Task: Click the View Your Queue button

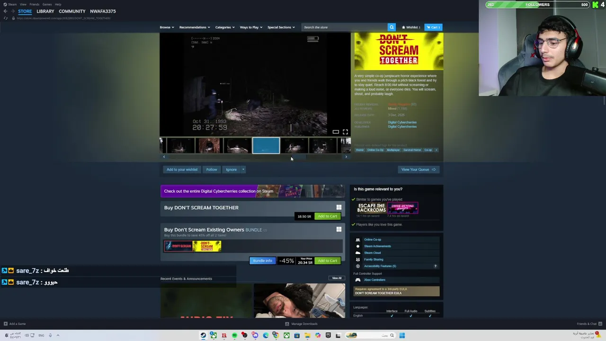Action: click(418, 170)
